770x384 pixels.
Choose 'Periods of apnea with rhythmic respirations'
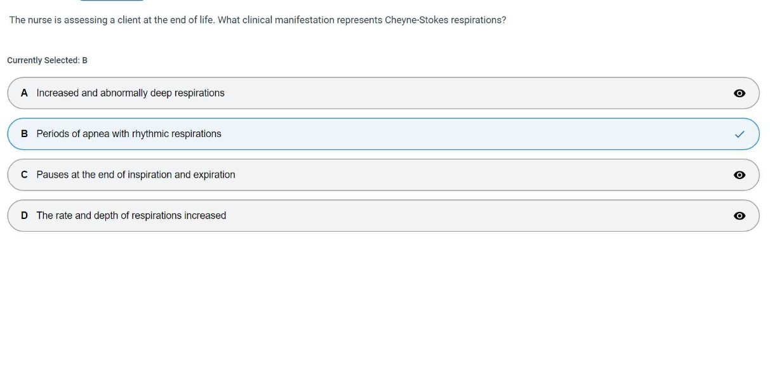pos(129,134)
